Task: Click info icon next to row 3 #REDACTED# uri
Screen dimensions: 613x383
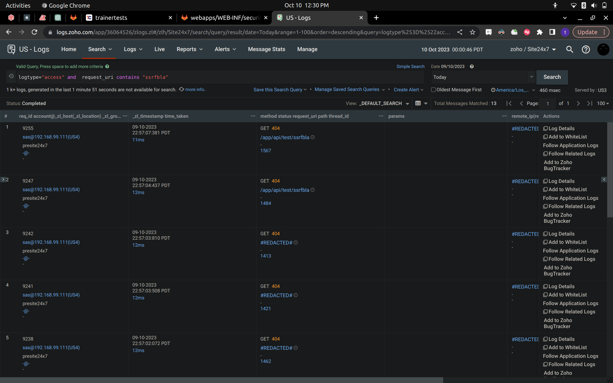Action: 296,243
